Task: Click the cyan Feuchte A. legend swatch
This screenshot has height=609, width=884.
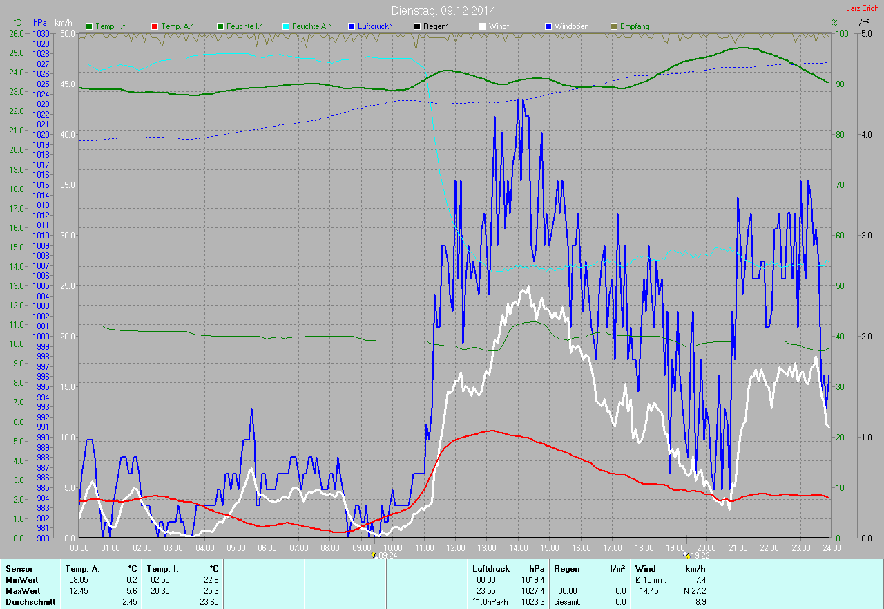Action: point(286,26)
